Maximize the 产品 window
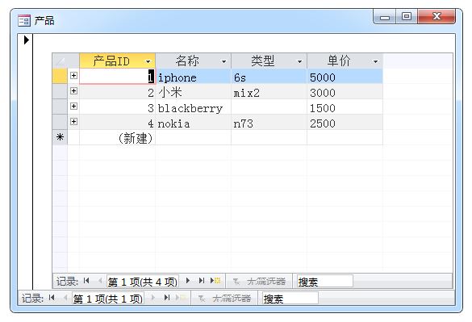This screenshot has width=472, height=322. (x=407, y=16)
